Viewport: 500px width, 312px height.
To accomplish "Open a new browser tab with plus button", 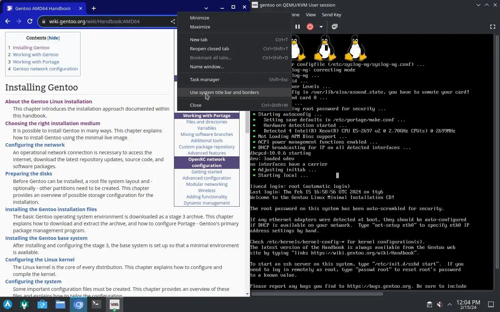I will pyautogui.click(x=94, y=8).
